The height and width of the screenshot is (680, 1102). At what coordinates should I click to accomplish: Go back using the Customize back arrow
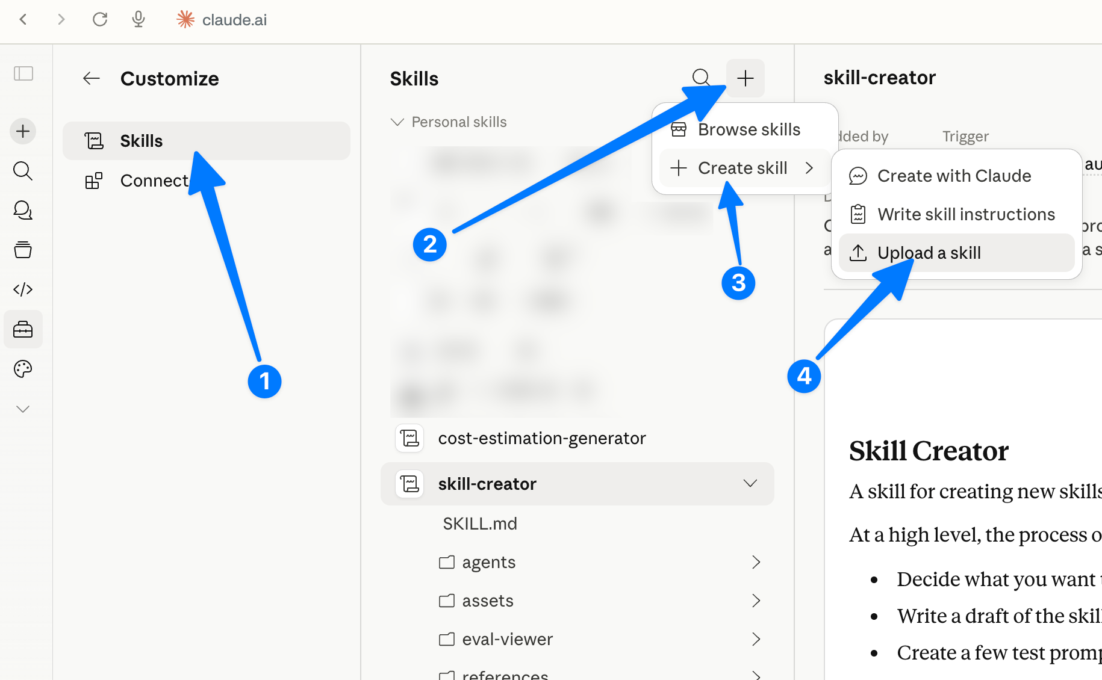[x=91, y=78]
